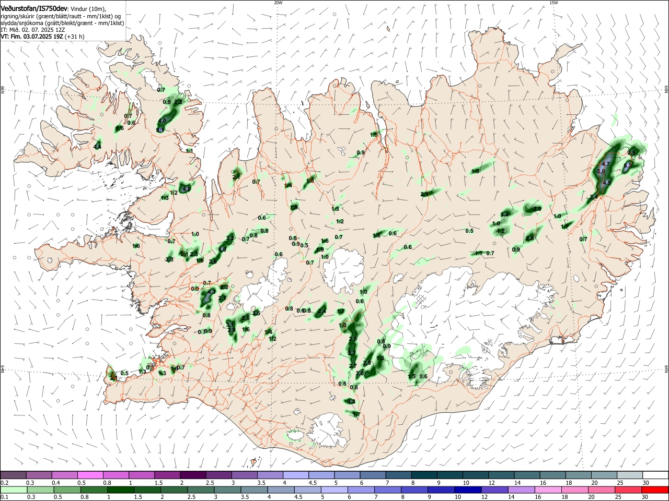Image resolution: width=669 pixels, height=501 pixels.
Task: Click the white 30 mm swatch in the snow legend
Action: [x=655, y=475]
